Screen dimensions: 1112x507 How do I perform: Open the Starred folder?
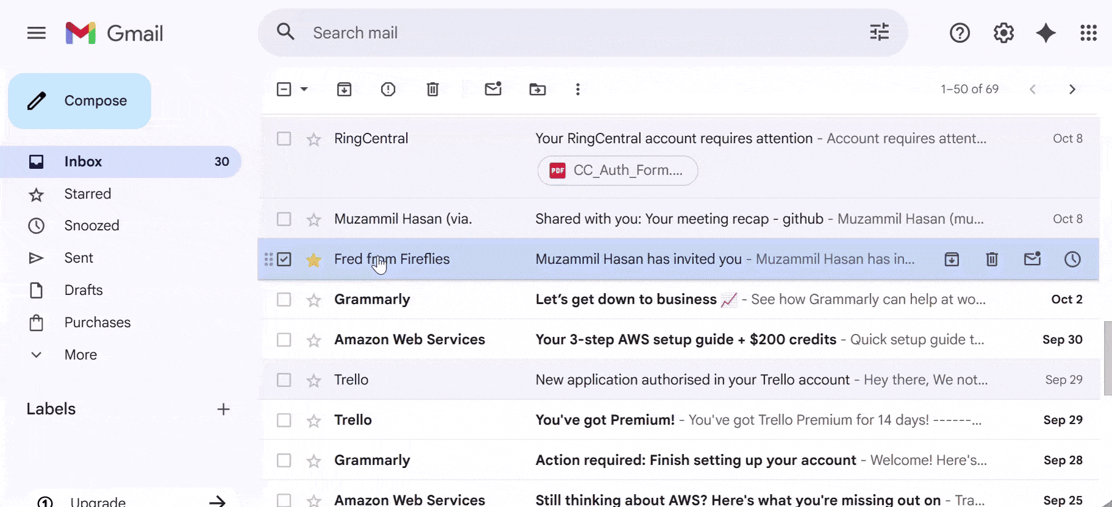[88, 194]
